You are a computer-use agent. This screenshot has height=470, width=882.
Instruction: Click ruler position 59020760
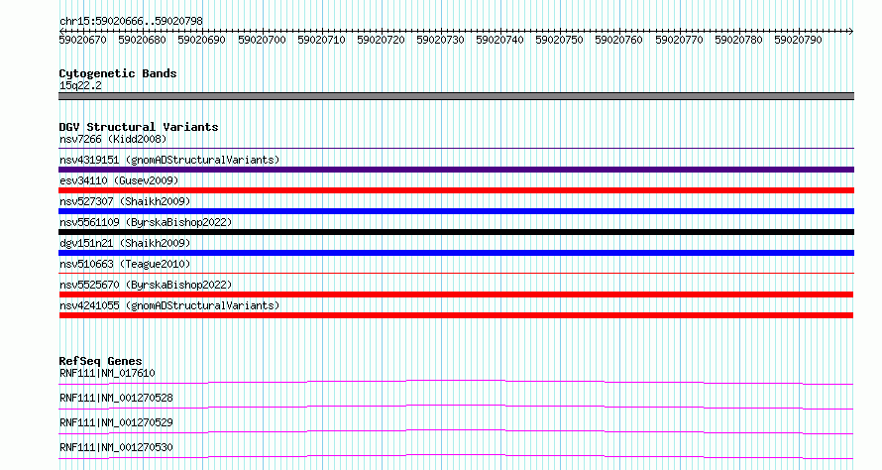(x=618, y=40)
